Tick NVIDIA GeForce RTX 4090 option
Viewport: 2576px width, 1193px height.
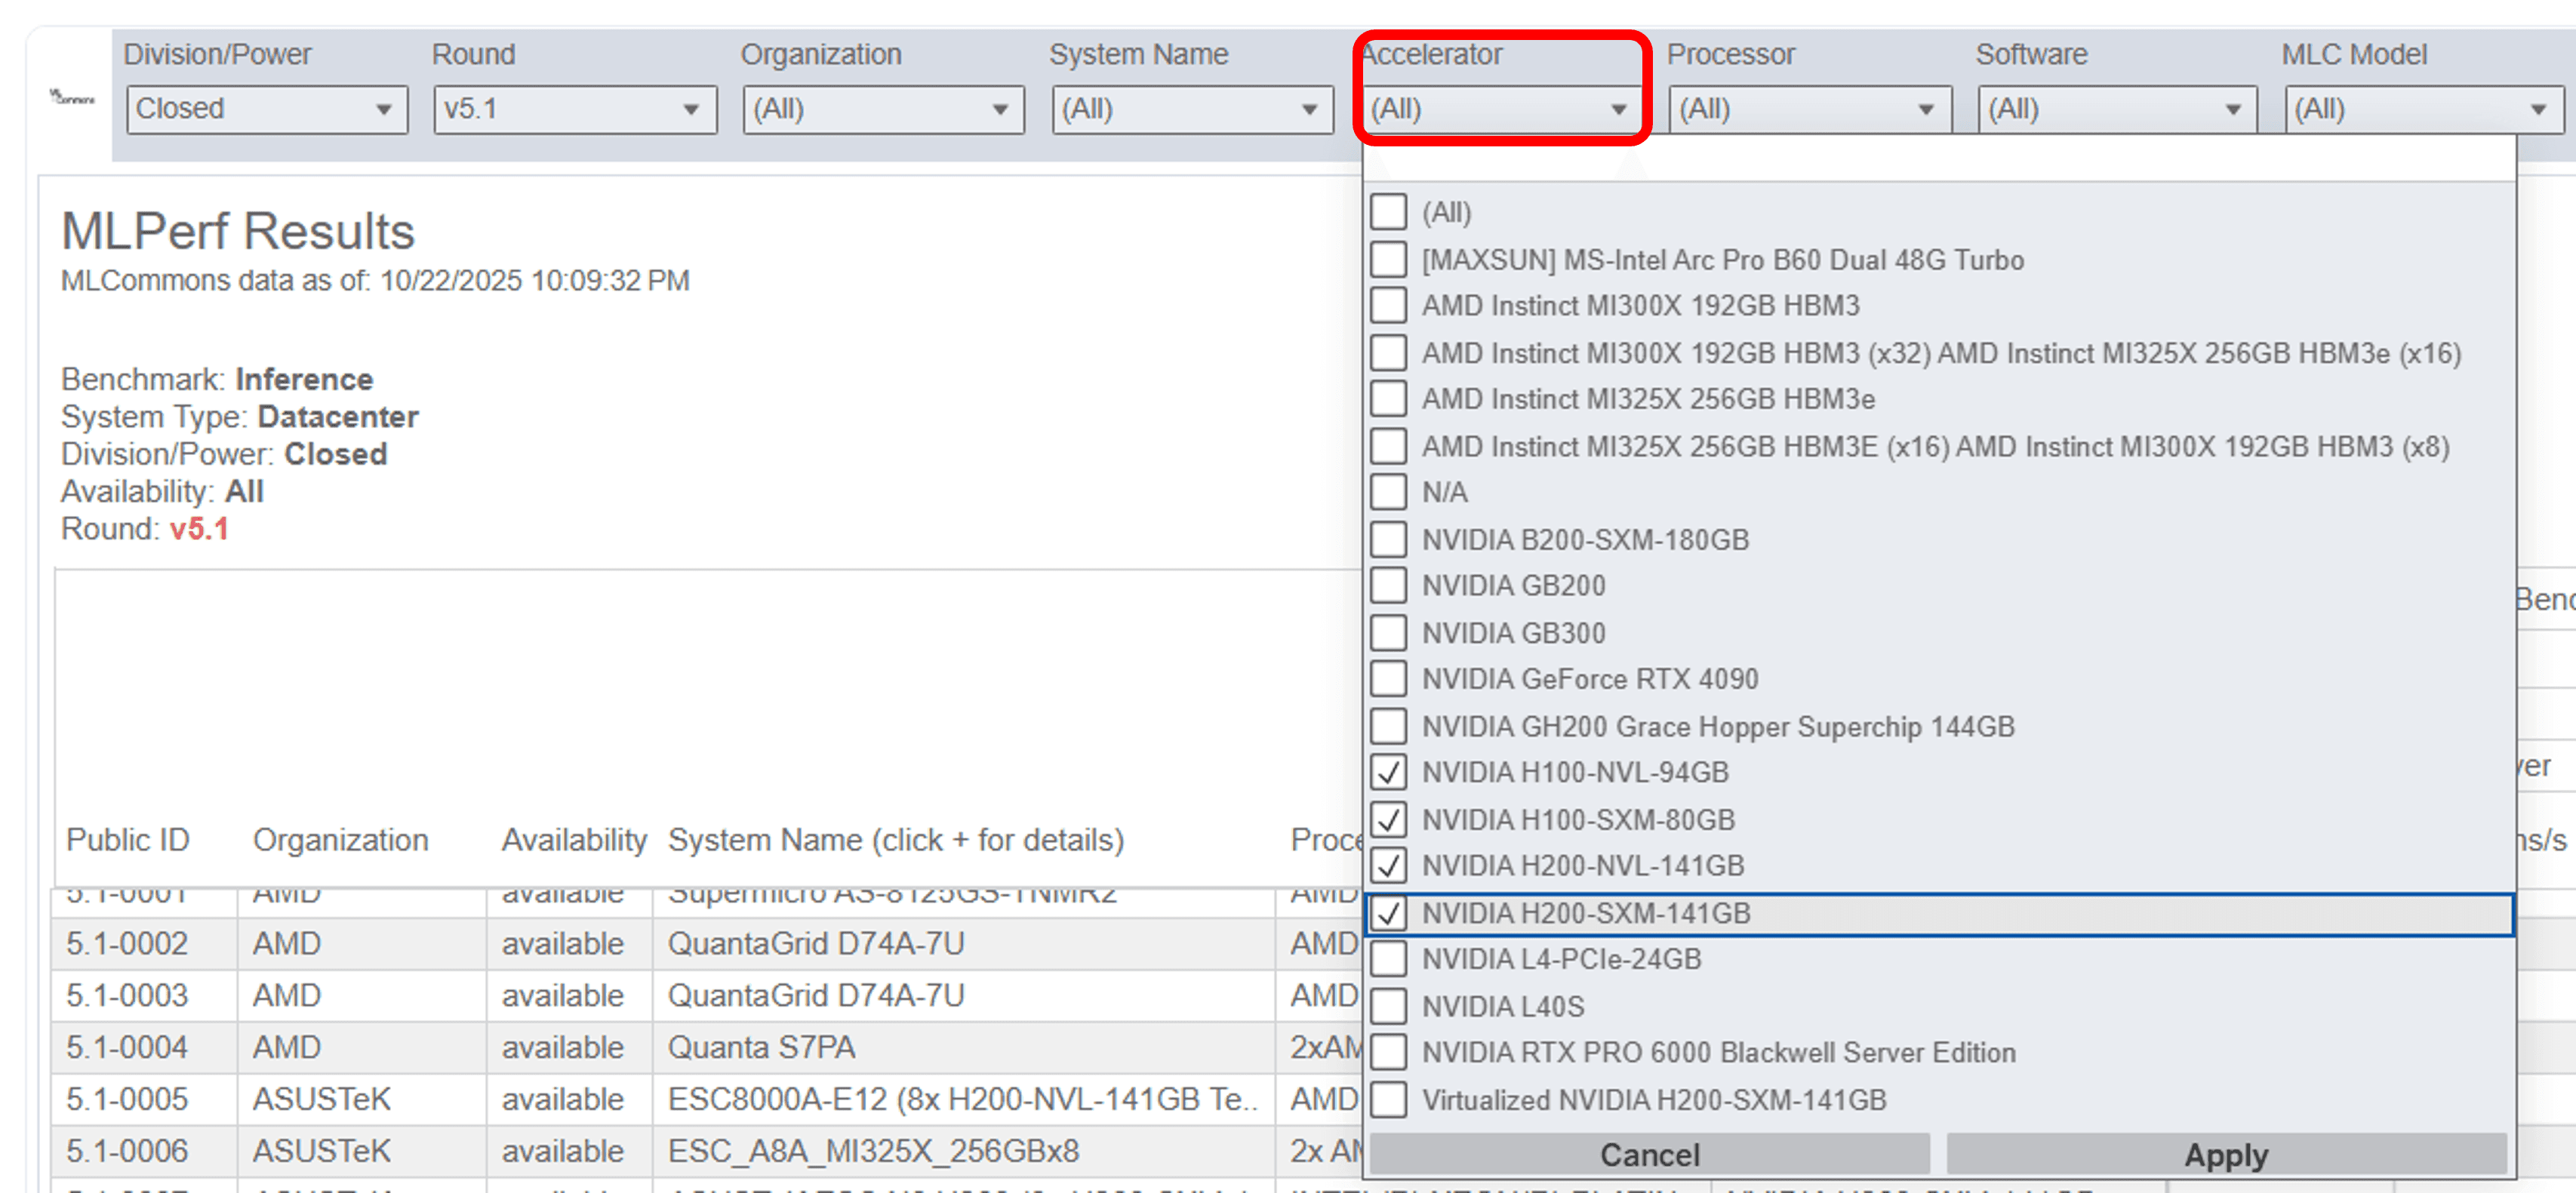tap(1388, 679)
